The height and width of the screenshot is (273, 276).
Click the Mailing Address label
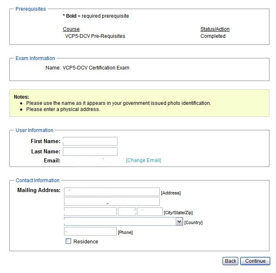pyautogui.click(x=39, y=190)
